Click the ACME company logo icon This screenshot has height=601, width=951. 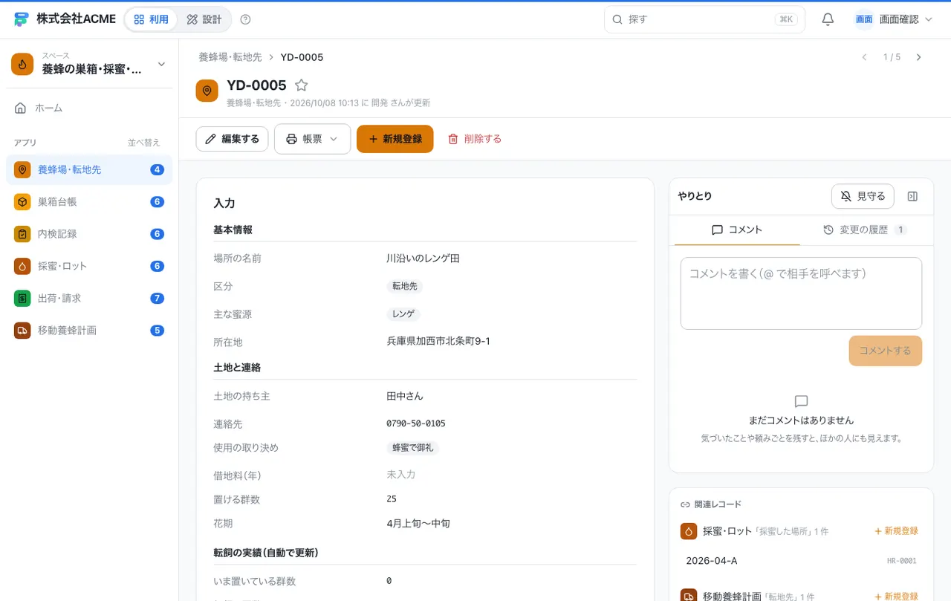(21, 19)
